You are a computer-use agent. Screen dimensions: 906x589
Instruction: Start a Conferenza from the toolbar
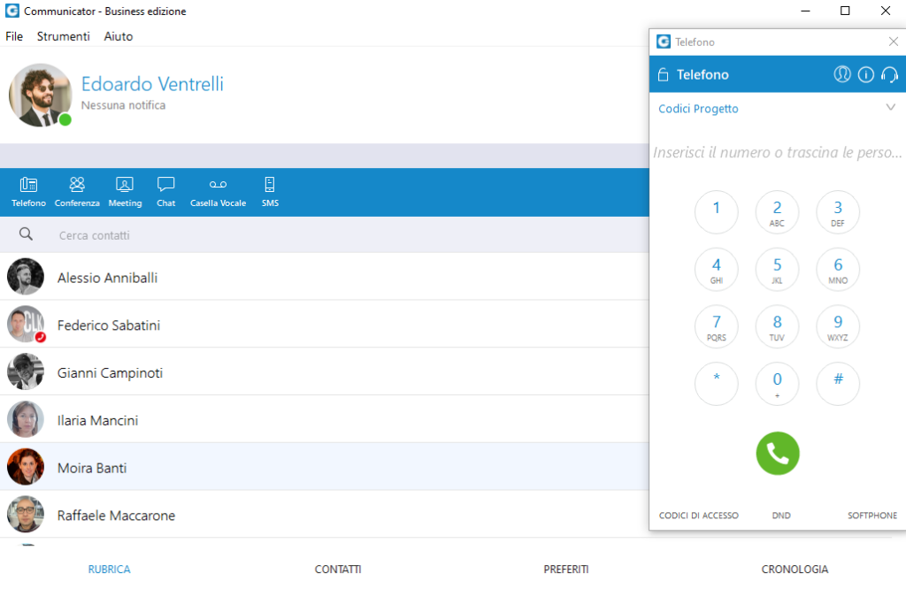pyautogui.click(x=77, y=191)
